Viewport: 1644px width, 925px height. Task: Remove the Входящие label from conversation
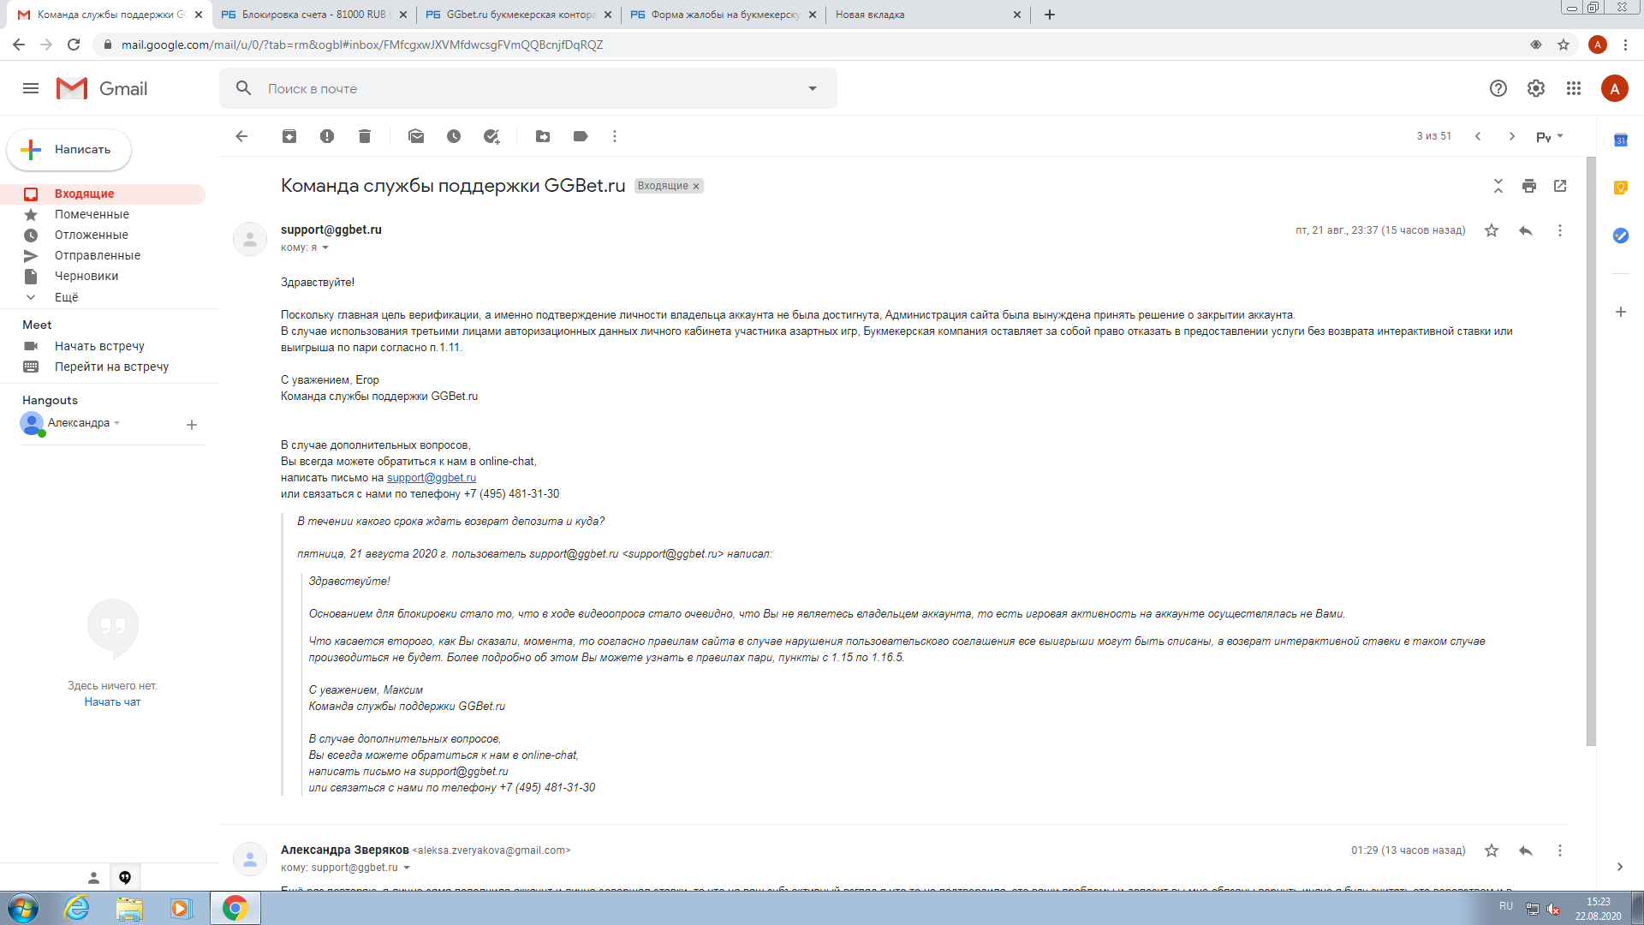[696, 186]
